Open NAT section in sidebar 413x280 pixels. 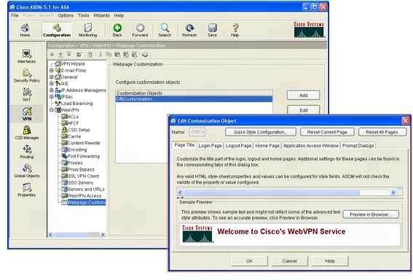pyautogui.click(x=27, y=95)
